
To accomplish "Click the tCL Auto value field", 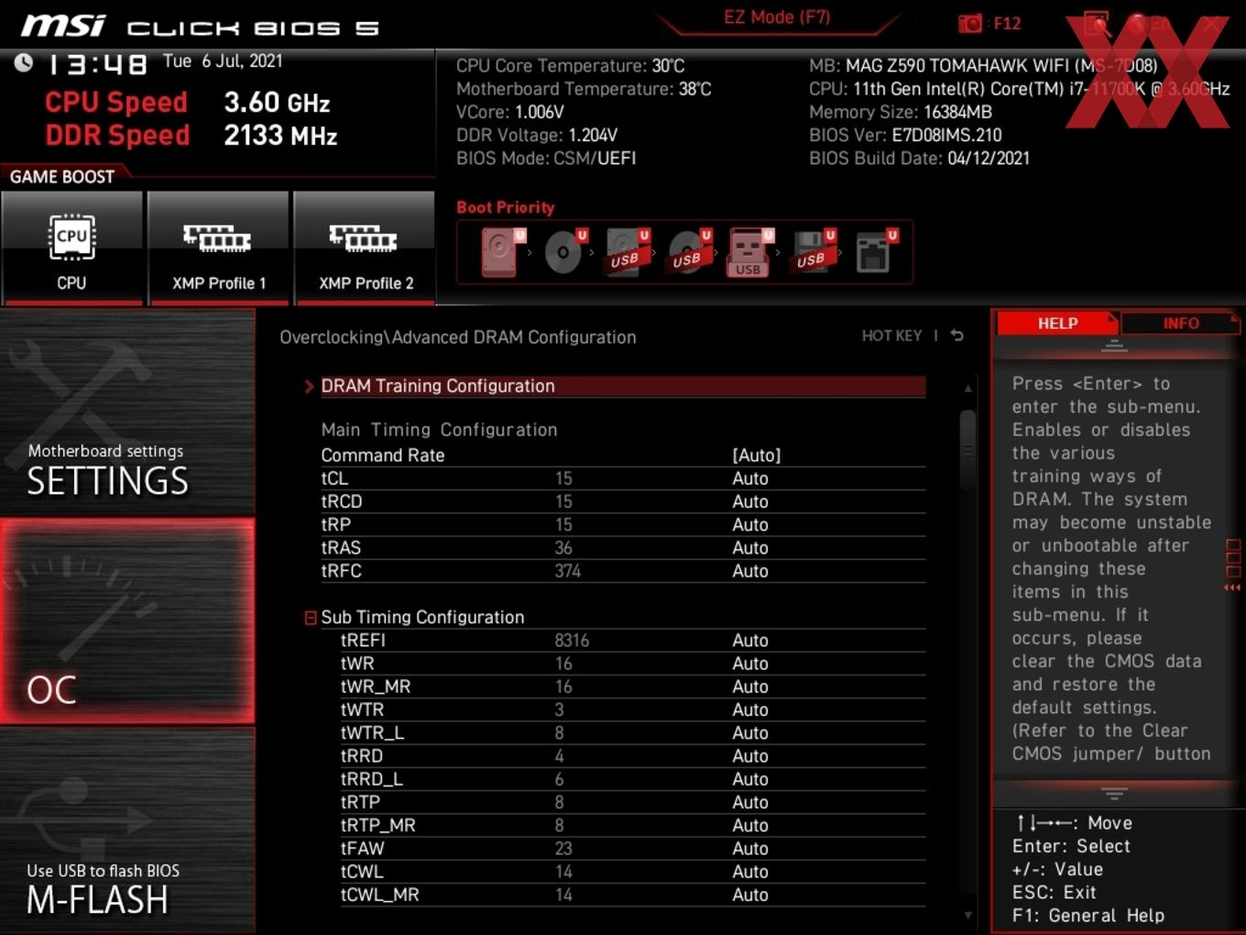I will click(750, 478).
